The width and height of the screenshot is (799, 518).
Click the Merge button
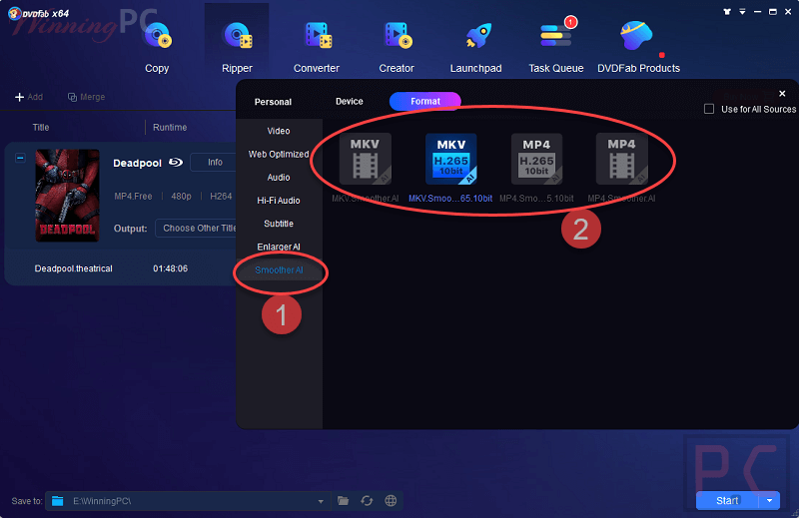click(x=87, y=97)
